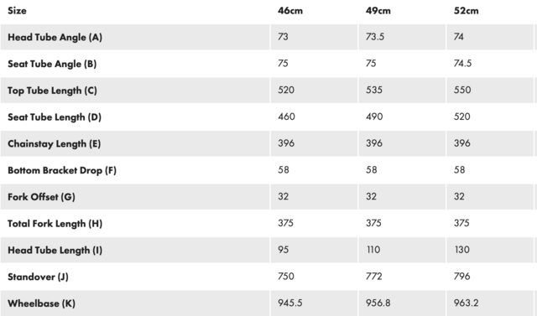This screenshot has width=537, height=316.
Task: Click the Seat Tube Angle (B) row label
Action: [x=52, y=64]
